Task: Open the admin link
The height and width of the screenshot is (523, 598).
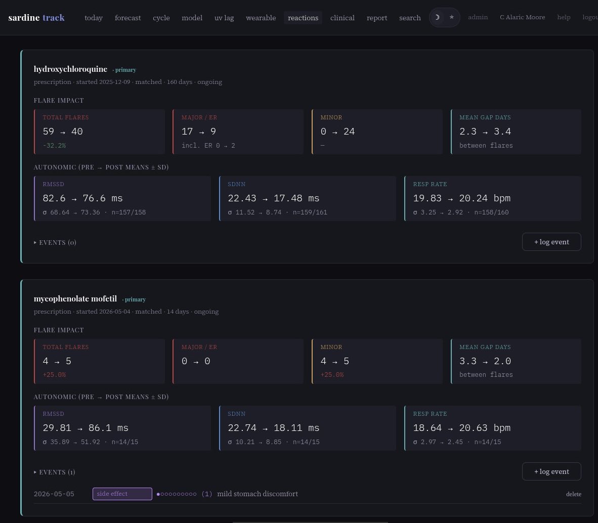Action: click(478, 17)
